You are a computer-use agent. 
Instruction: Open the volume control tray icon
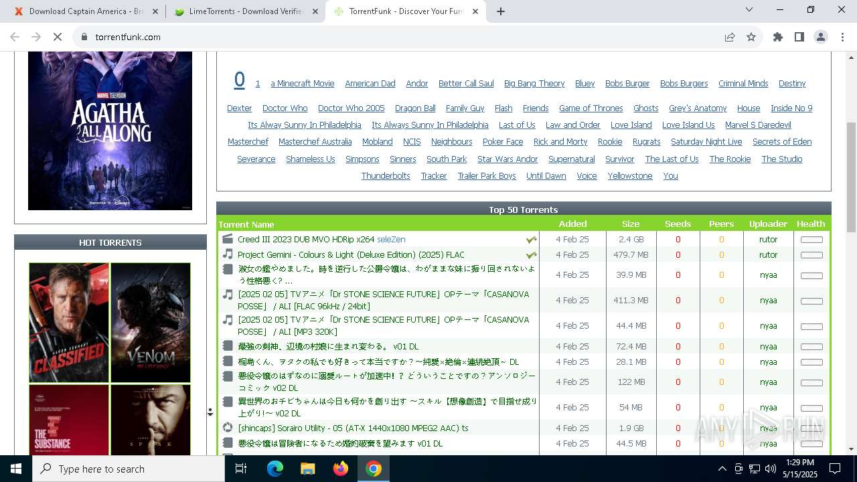(771, 469)
